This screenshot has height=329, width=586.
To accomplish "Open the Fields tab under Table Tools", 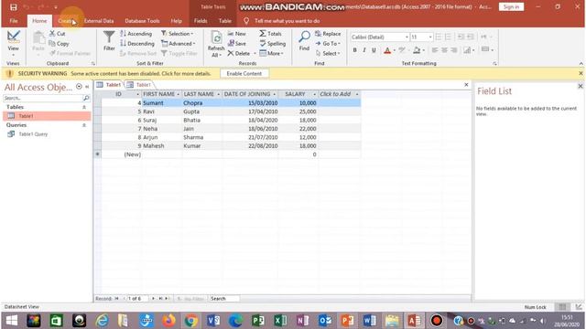I will (x=201, y=21).
